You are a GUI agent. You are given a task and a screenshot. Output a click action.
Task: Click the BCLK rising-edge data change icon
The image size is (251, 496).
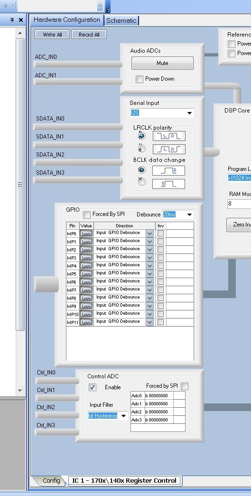pyautogui.click(x=168, y=184)
